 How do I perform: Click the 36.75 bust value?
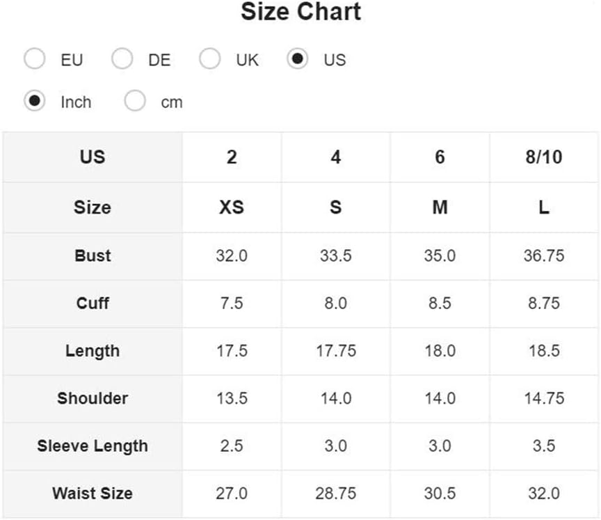point(544,255)
